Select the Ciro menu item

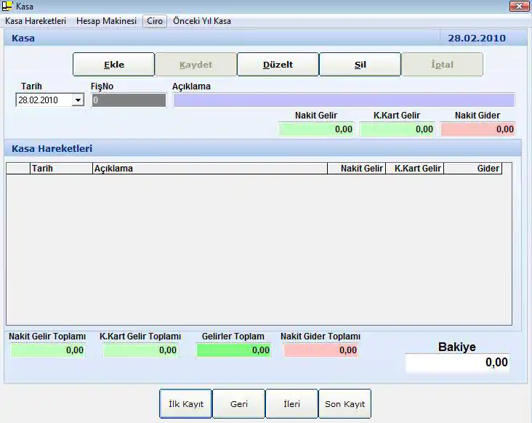(x=155, y=21)
